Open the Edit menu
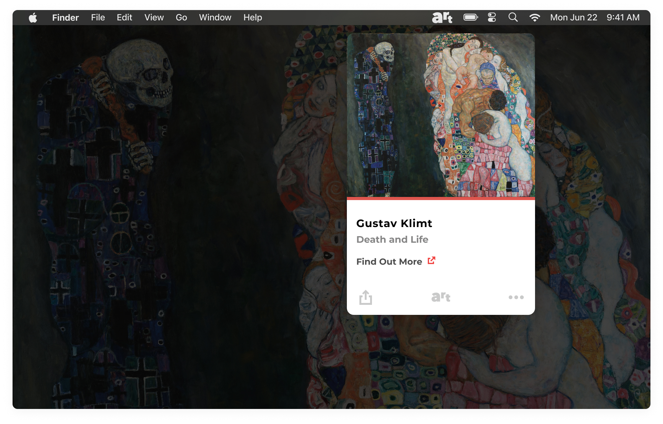This screenshot has width=663, height=424. pos(125,18)
